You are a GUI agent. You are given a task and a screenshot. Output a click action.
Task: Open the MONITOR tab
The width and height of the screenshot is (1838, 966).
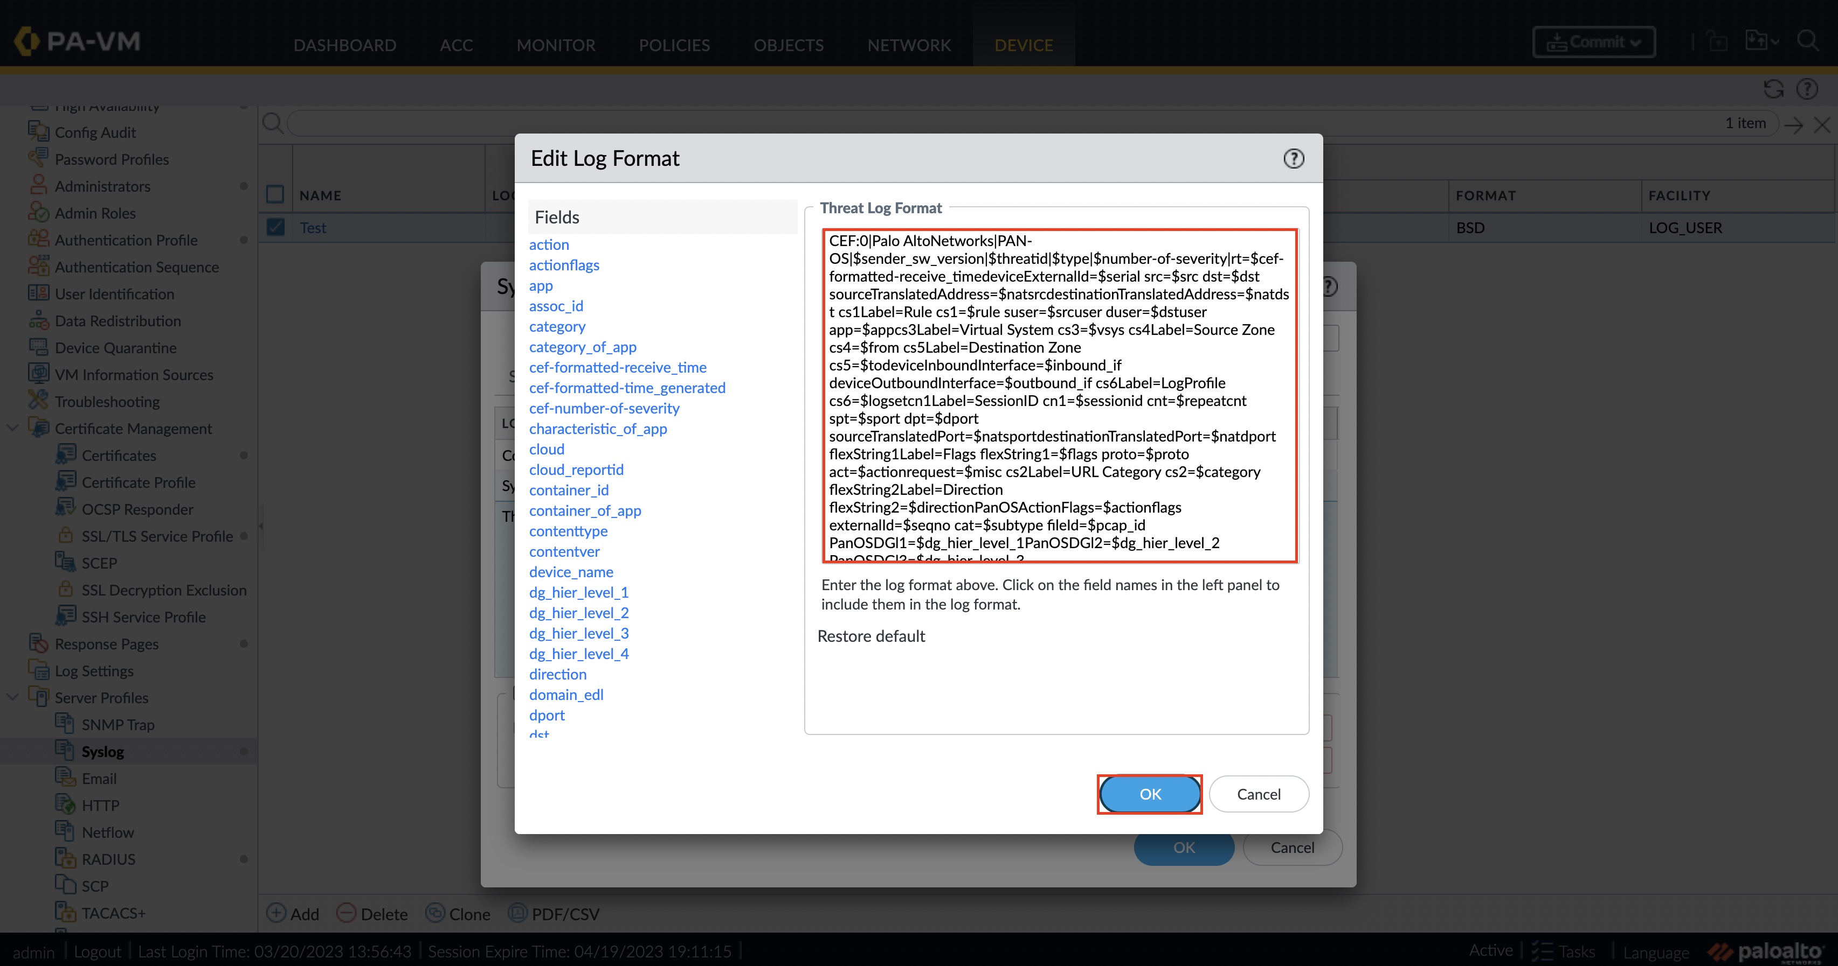point(555,45)
